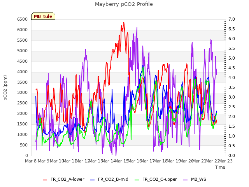Click the 4.0 right axis tick label
249x187 pixels.
[x=232, y=78]
